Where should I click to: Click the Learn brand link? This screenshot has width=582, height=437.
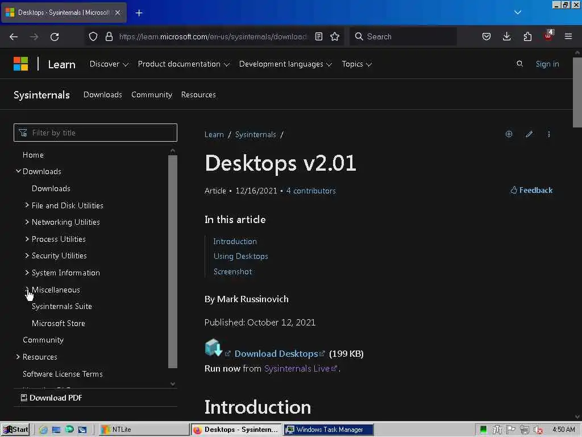[x=61, y=64]
